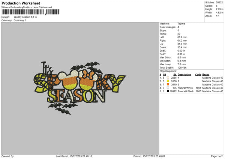Viewport: 225px width, 159px height.
Task: Click the Brand column header
Action: (206, 75)
